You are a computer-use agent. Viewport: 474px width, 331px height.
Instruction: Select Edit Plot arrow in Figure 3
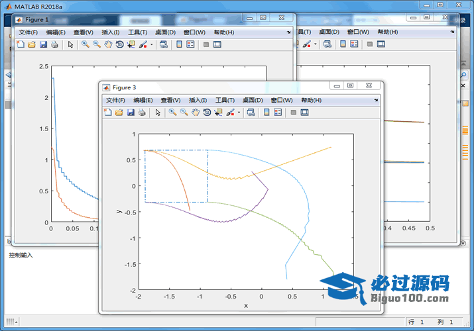[158, 113]
